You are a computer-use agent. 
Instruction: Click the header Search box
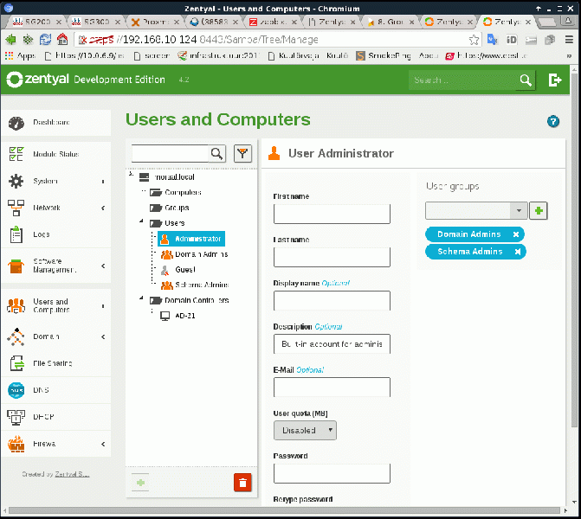pyautogui.click(x=462, y=80)
